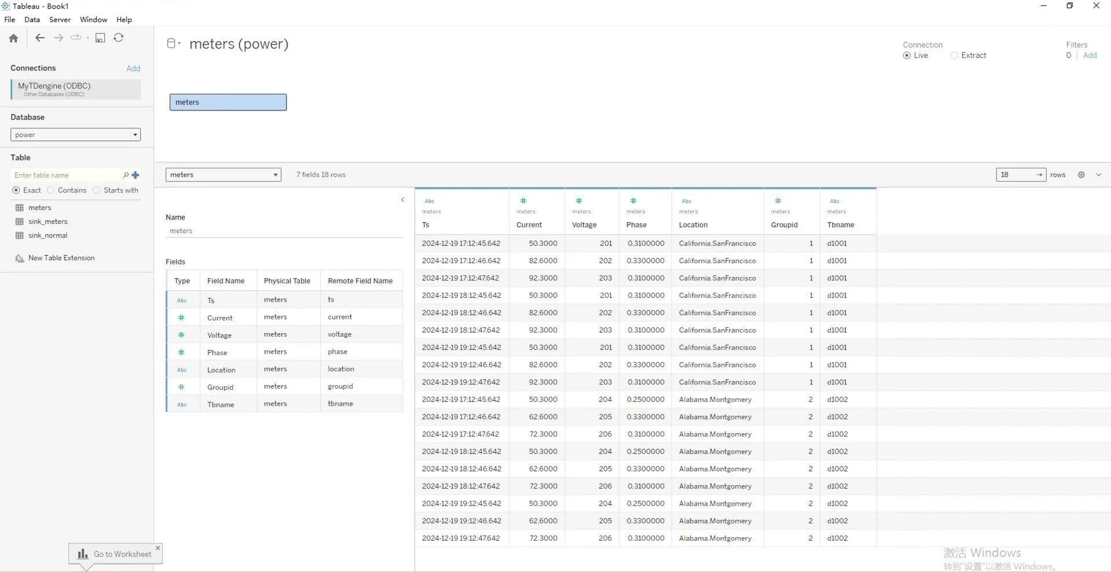This screenshot has height=572, width=1111.
Task: Click number type icon of Groupid column
Action: 778,201
